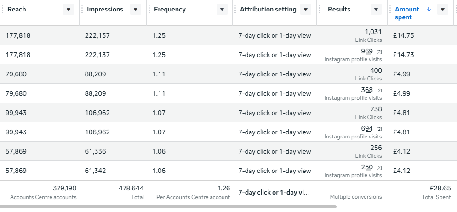The image size is (457, 212).
Task: Open the Reach column dropdown arrow
Action: (x=69, y=9)
